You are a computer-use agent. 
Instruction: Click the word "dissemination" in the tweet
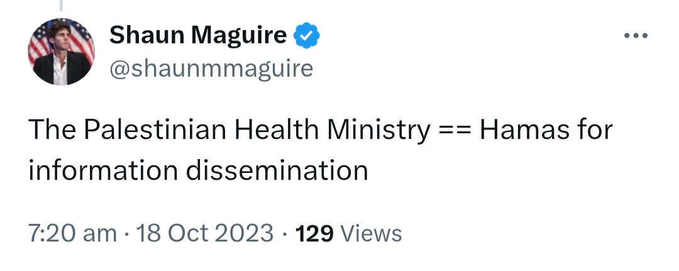277,170
